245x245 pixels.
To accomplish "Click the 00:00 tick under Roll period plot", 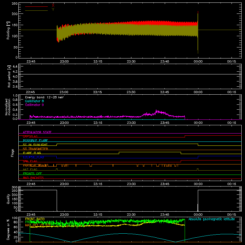I will [x=198, y=92].
